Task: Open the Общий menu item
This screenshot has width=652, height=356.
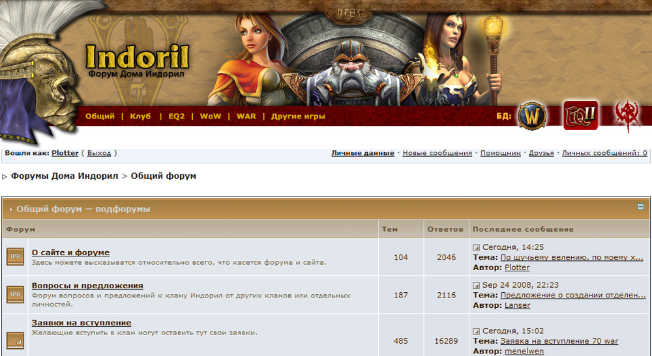Action: (100, 116)
